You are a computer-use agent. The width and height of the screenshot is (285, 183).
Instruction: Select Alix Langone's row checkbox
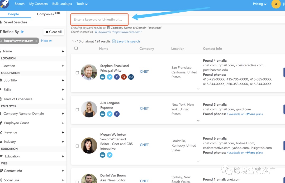(77, 110)
